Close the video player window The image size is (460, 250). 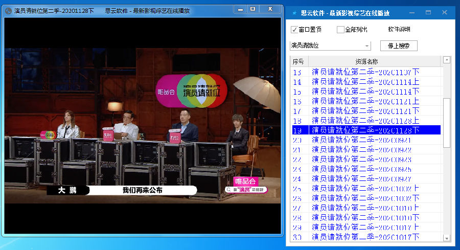[x=270, y=9]
